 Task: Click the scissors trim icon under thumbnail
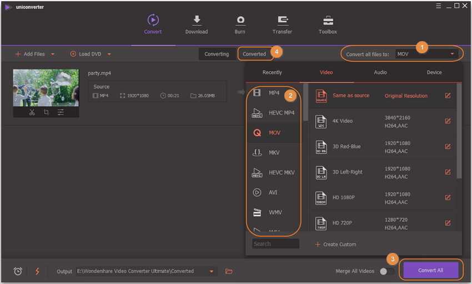[32, 112]
